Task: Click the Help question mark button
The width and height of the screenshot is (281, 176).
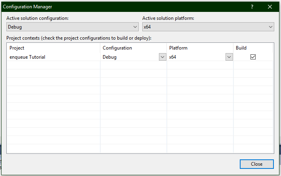Action: (x=252, y=7)
